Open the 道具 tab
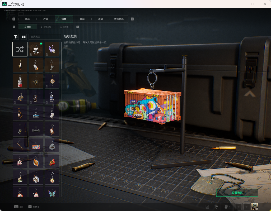 pyautogui.click(x=101, y=19)
